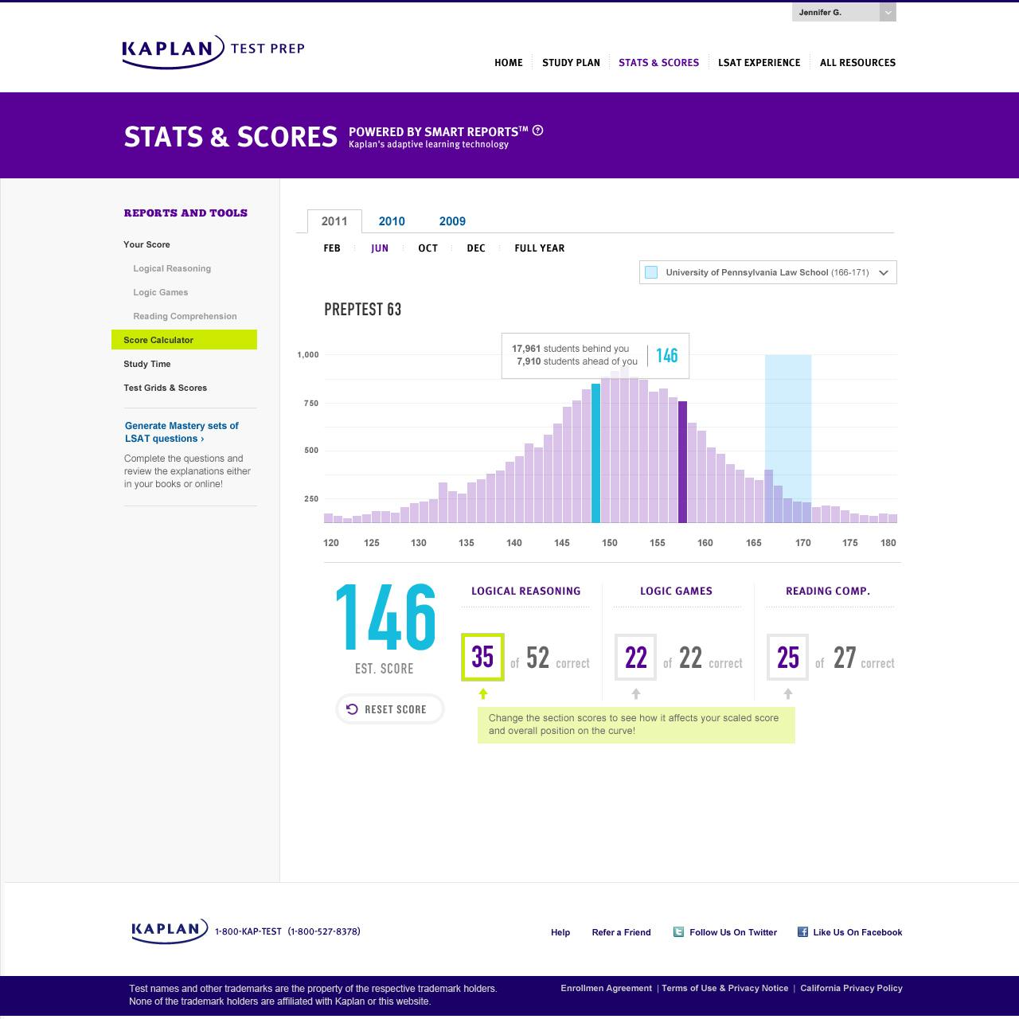Click the READING COMP. section heading

[828, 591]
